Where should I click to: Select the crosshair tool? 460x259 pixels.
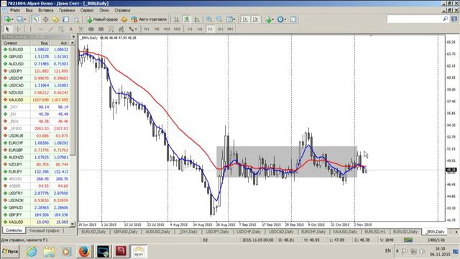click(17, 29)
